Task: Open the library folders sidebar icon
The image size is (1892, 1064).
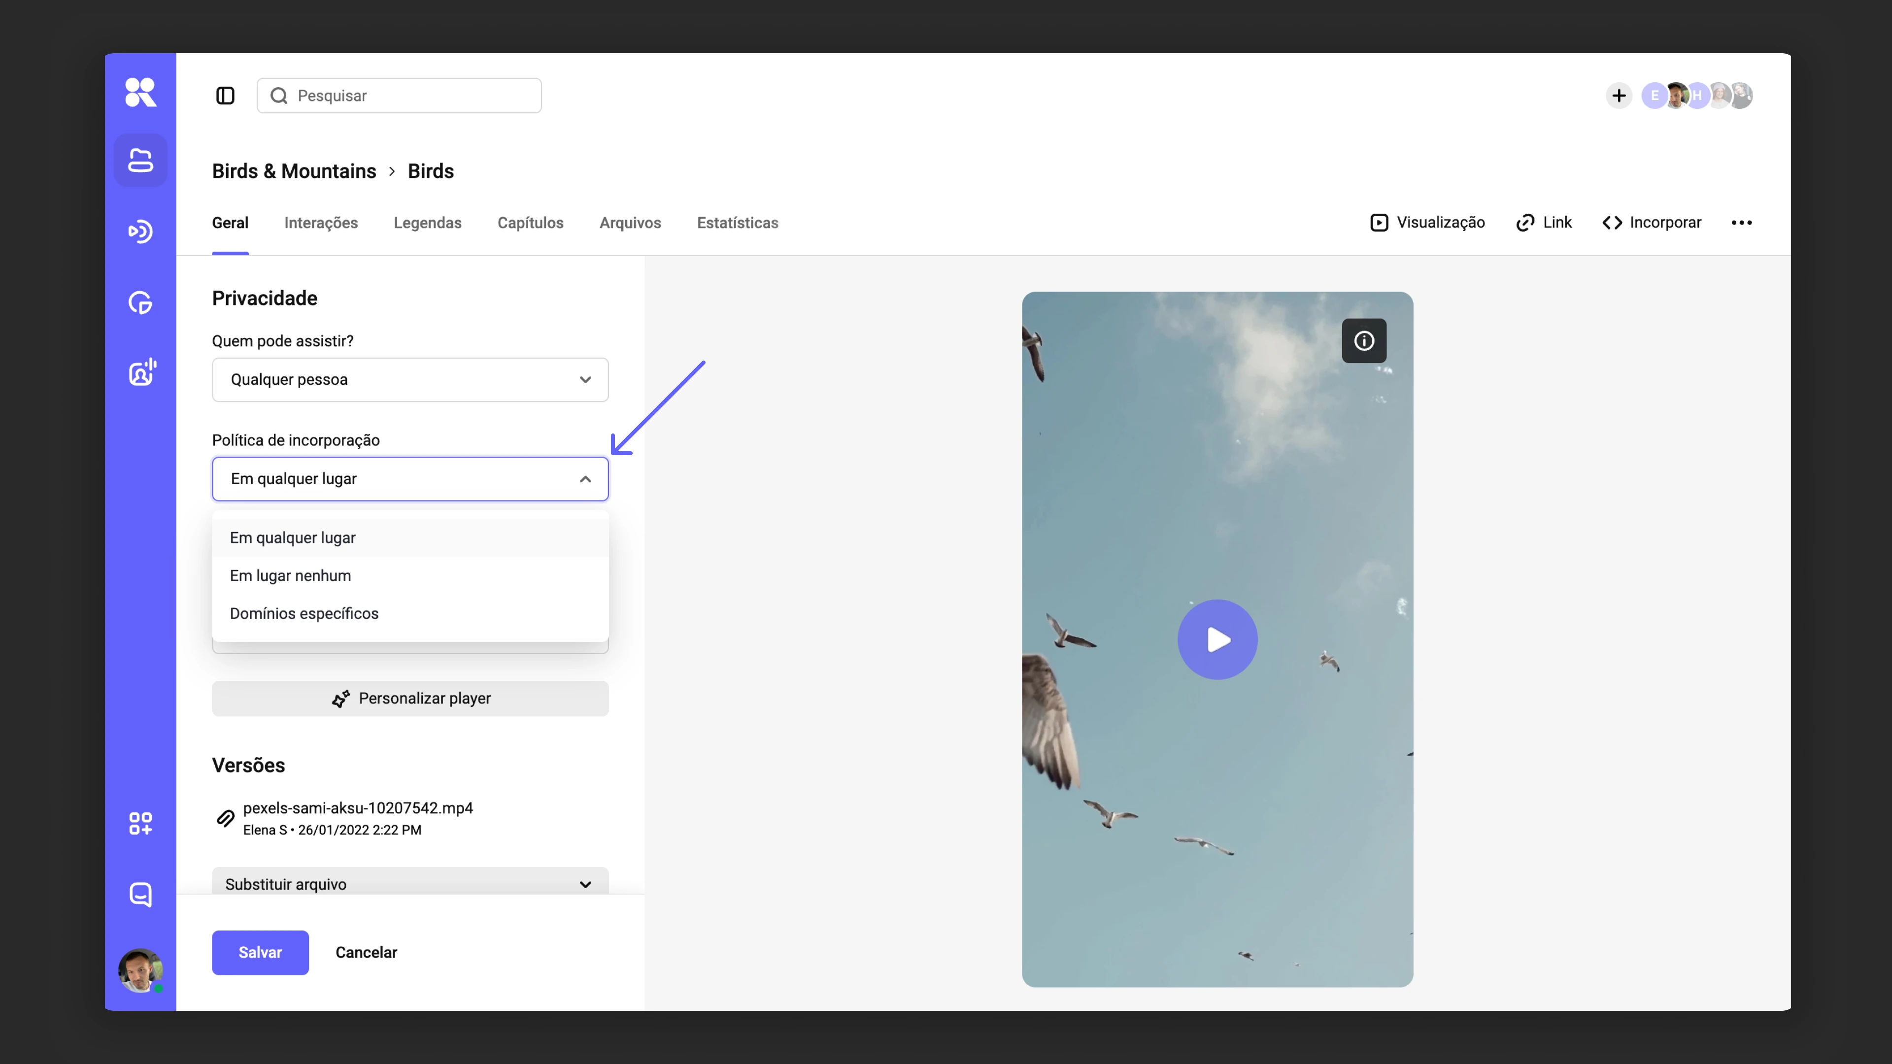Action: [140, 160]
